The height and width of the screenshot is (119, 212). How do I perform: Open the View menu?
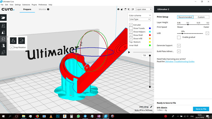pyautogui.click(x=11, y=5)
